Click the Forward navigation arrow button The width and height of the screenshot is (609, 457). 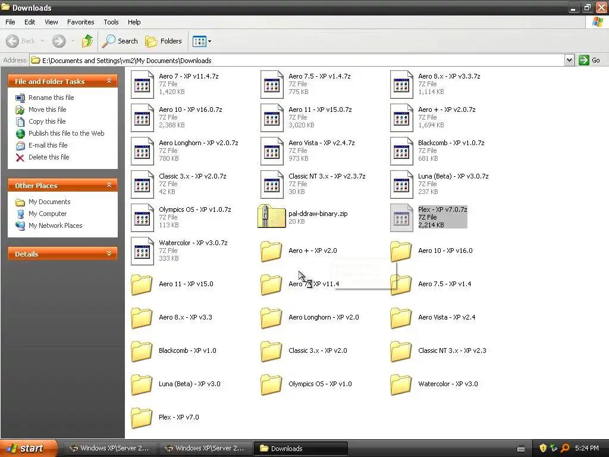click(x=59, y=41)
